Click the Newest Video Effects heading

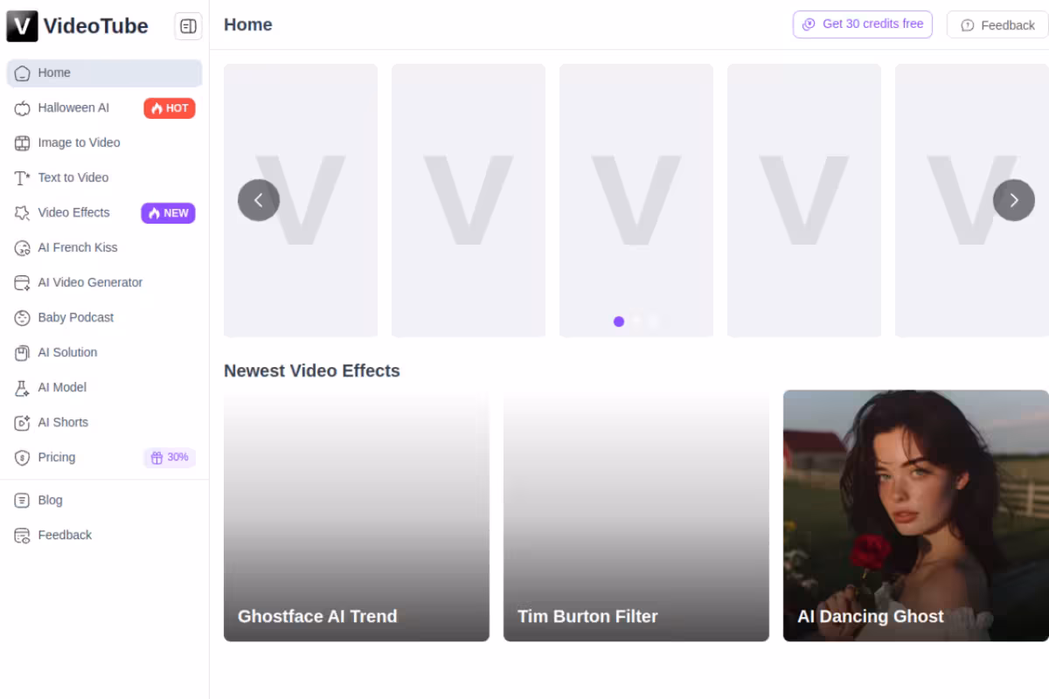[312, 370]
